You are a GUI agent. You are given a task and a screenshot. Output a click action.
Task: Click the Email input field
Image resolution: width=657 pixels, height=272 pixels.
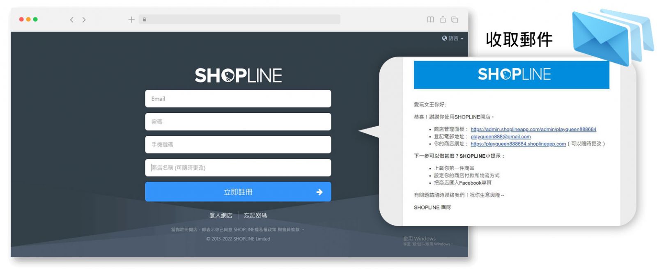(238, 99)
